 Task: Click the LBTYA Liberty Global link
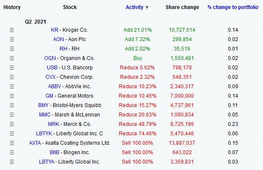coord(46,162)
